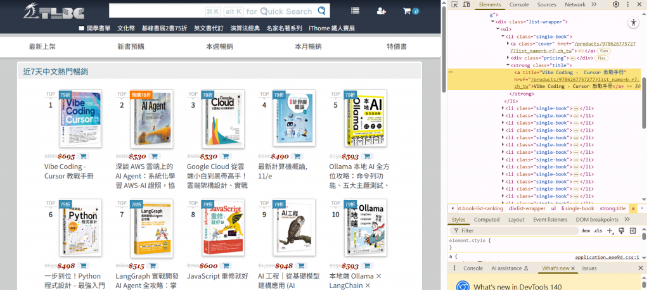Viewport: 649px width, 290px height.
Task: Collapse the ul node in DOM tree
Action: [x=498, y=29]
